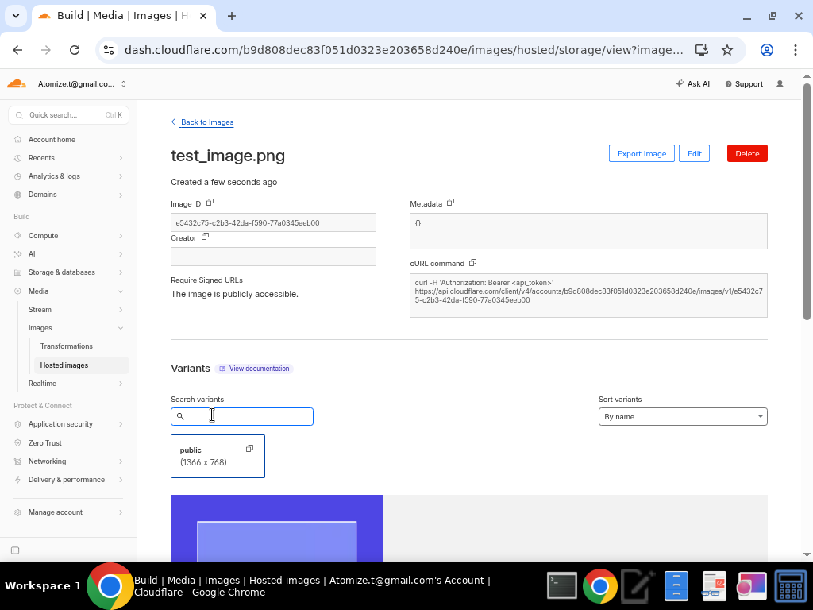Viewport: 813px width, 610px height.
Task: Open the Transformations page
Action: coord(67,346)
